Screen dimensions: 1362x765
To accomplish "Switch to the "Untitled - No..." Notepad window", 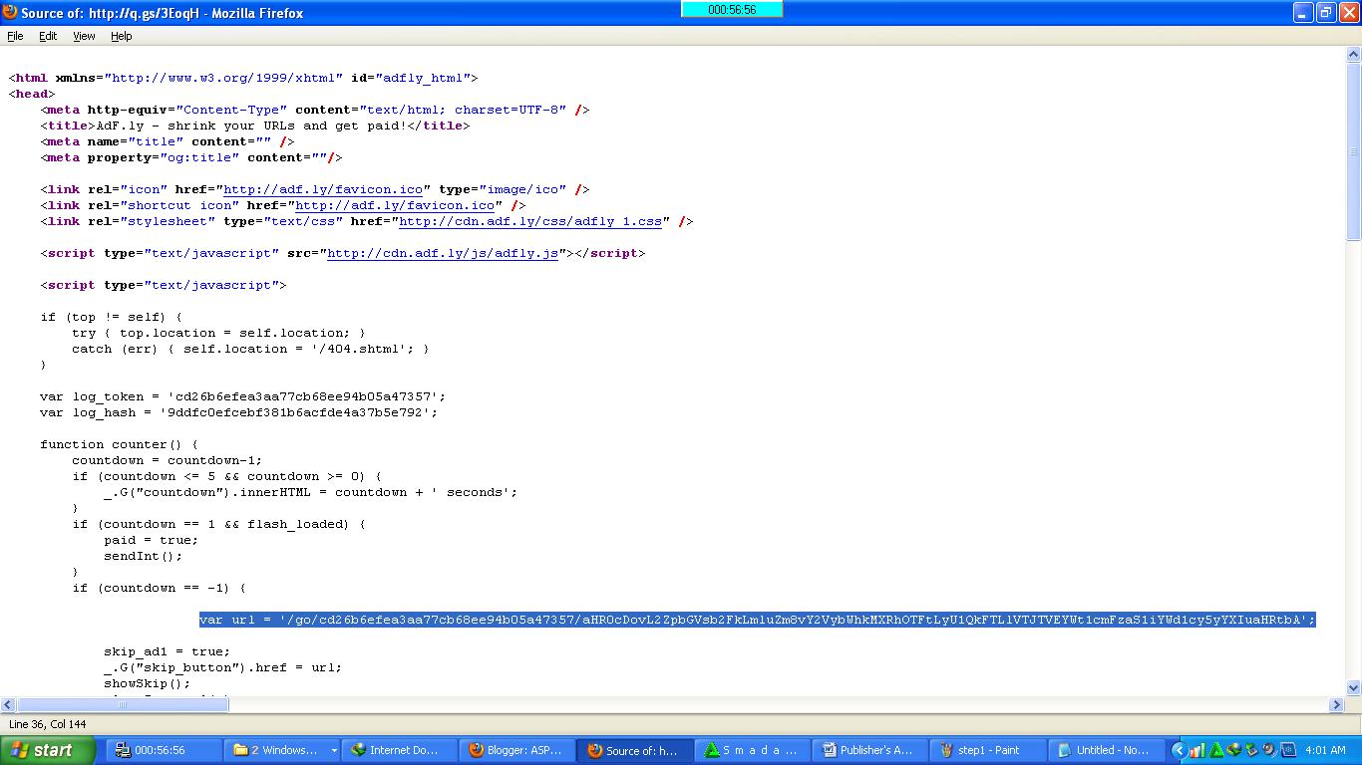I will click(x=1107, y=750).
